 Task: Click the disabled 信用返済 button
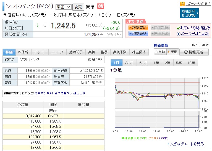tap(160, 33)
